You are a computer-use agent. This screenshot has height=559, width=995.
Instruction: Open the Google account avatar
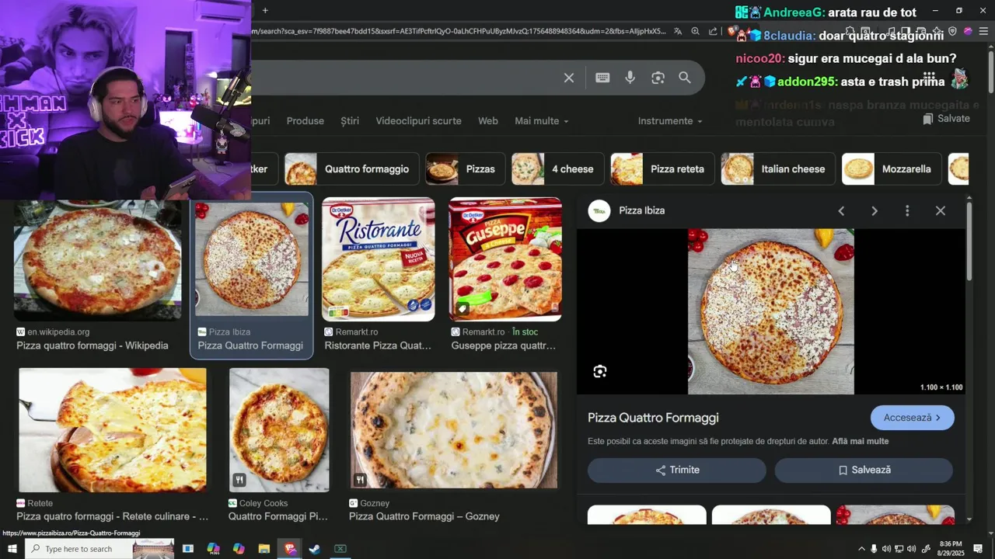(x=961, y=78)
